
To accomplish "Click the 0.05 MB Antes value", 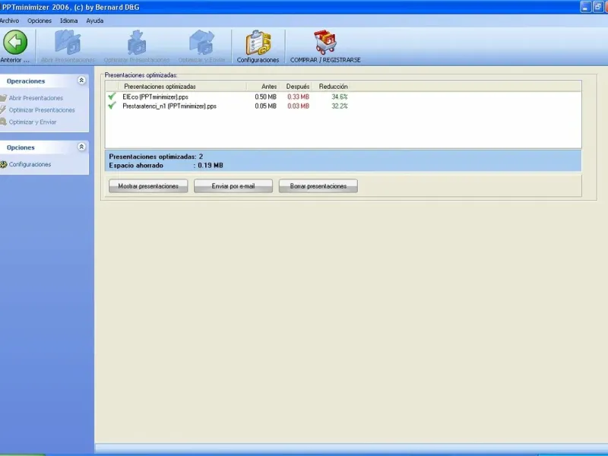I will (x=265, y=106).
